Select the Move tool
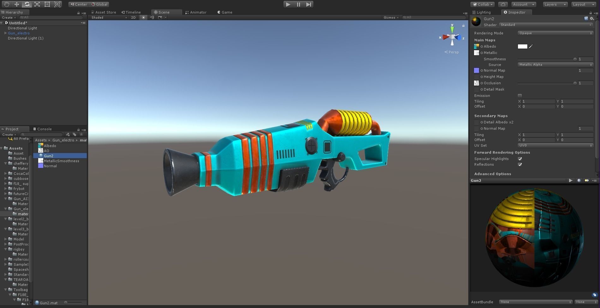This screenshot has width=600, height=308. 16,4
